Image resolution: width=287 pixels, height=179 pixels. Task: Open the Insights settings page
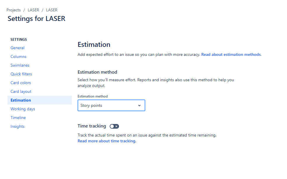point(17,126)
